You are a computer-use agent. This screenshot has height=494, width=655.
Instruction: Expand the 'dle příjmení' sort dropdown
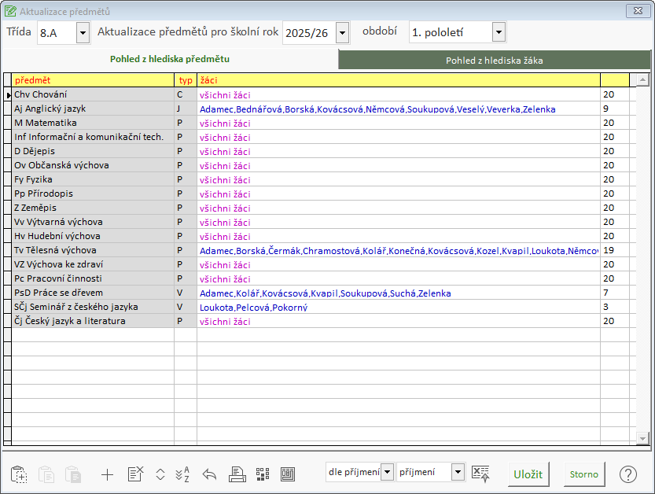387,473
